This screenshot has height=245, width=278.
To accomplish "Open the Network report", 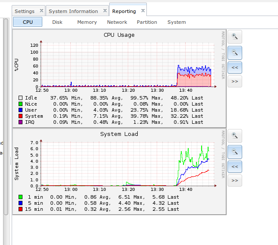I will [x=117, y=22].
